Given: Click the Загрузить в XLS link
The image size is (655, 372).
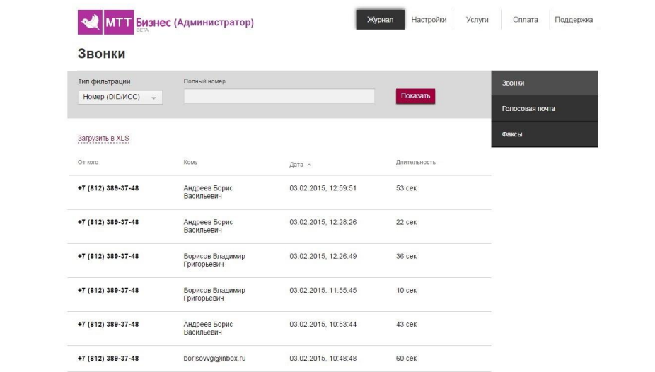Looking at the screenshot, I should (103, 138).
